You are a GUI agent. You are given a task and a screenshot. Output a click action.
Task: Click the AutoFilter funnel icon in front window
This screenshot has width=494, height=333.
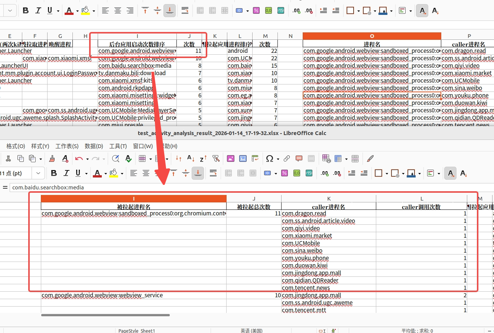click(x=216, y=159)
